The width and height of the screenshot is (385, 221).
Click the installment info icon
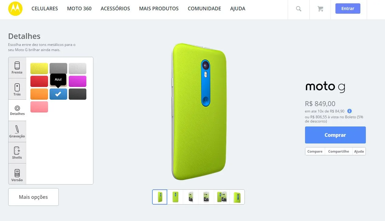(350, 111)
